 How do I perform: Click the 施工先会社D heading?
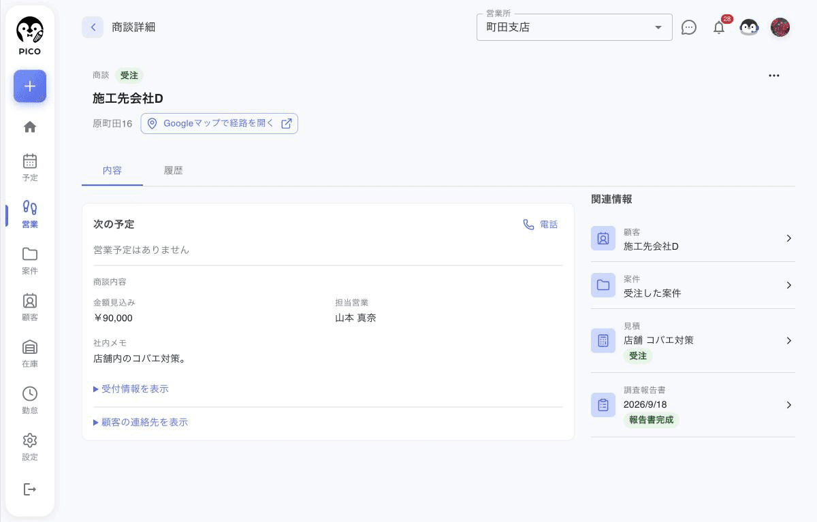coord(128,99)
